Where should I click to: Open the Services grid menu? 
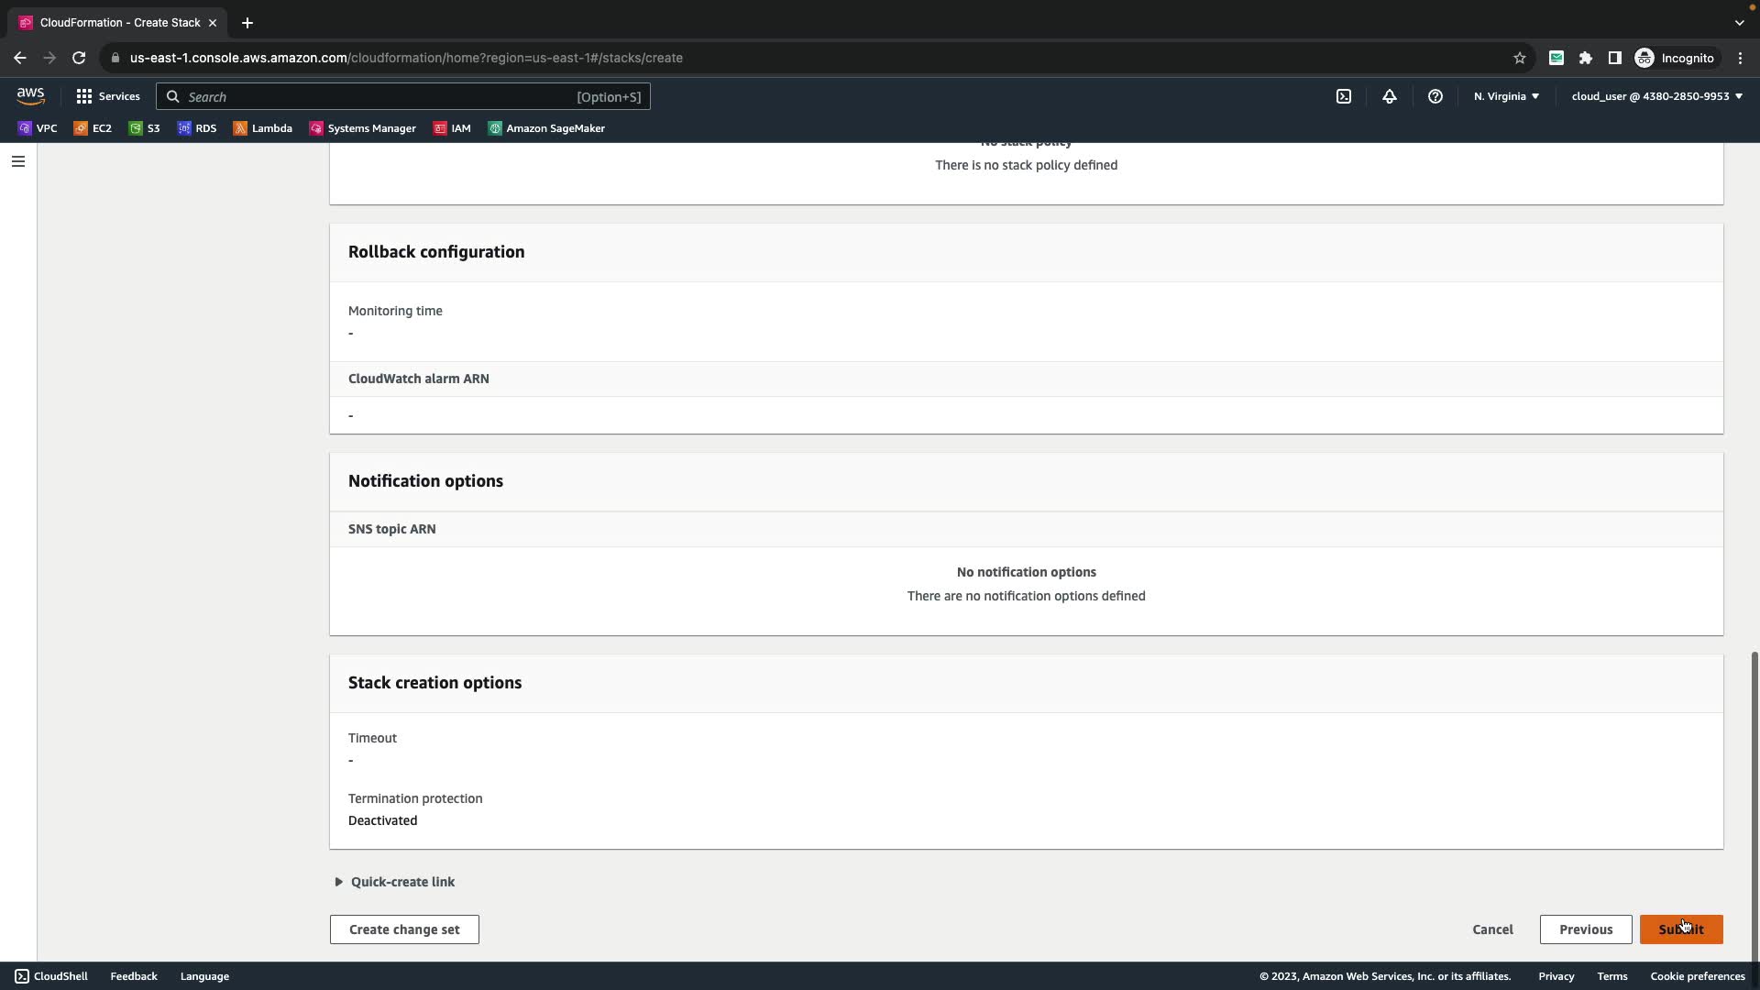pyautogui.click(x=107, y=96)
